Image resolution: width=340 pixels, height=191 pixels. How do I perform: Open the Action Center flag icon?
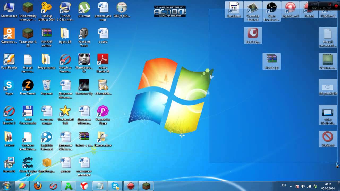coord(297,186)
